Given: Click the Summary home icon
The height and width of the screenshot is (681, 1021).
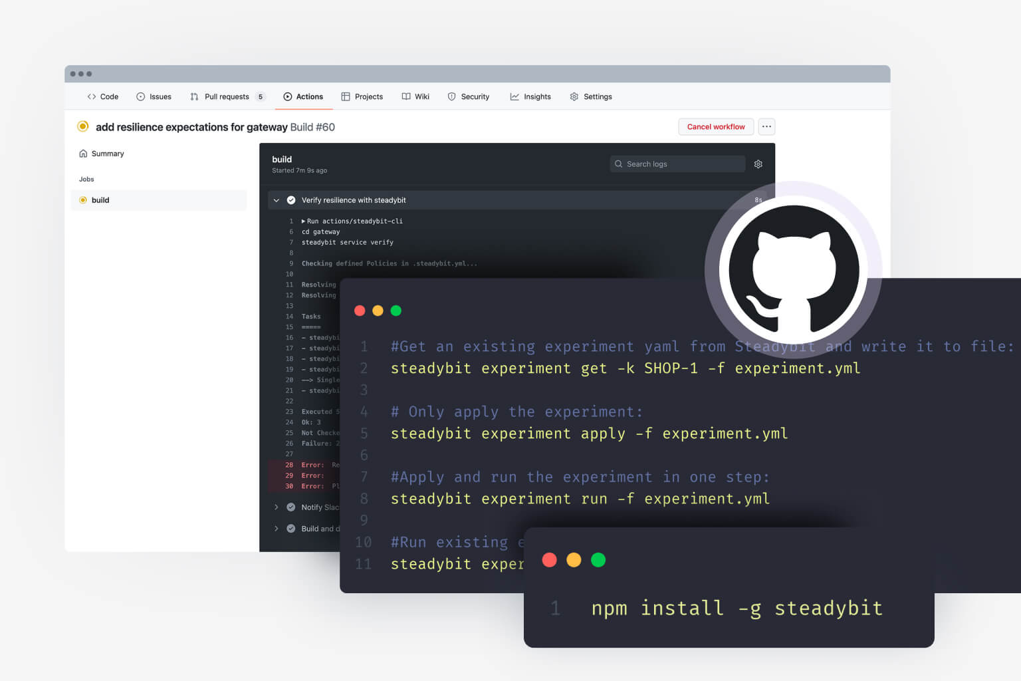Looking at the screenshot, I should 83,154.
